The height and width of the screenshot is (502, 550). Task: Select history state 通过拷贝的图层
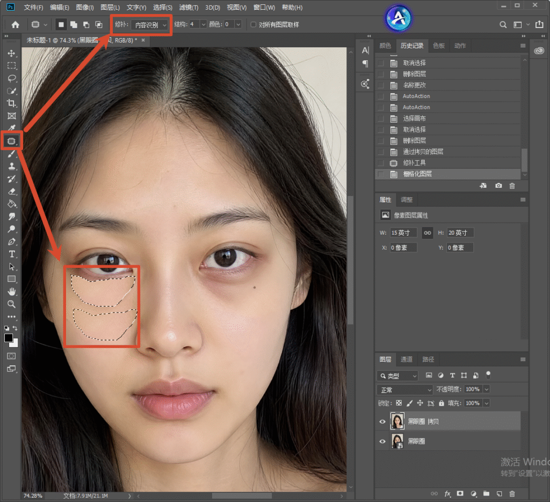coord(448,152)
